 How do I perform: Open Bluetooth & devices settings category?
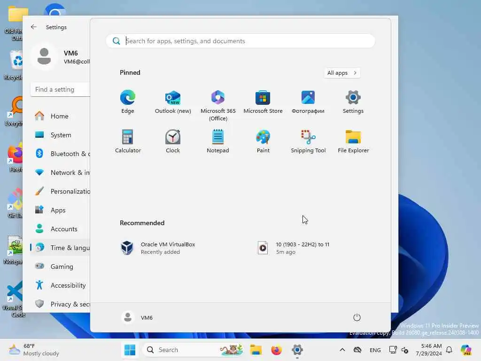coord(60,154)
